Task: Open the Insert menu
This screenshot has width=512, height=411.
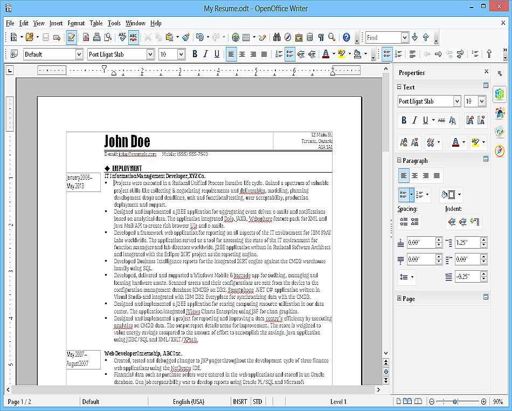Action: [56, 23]
